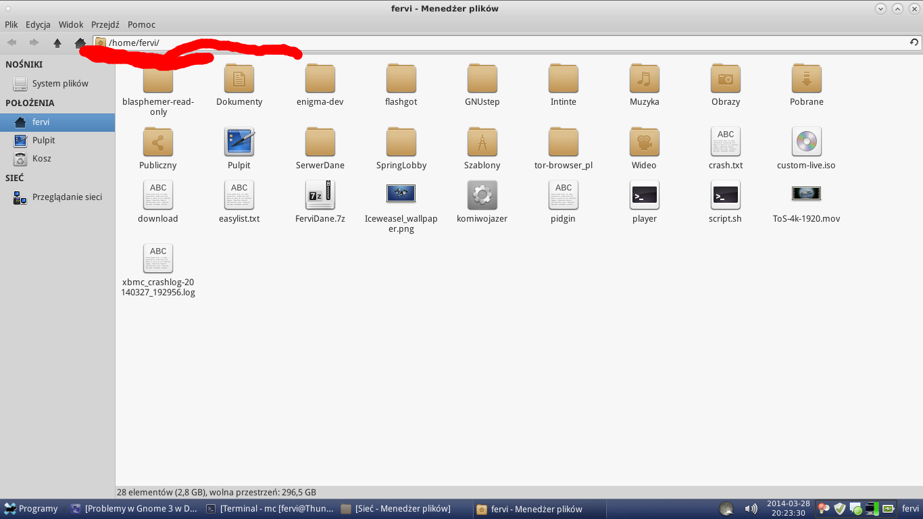This screenshot has height=519, width=923.
Task: Select Kosz in the sidebar
Action: [41, 159]
